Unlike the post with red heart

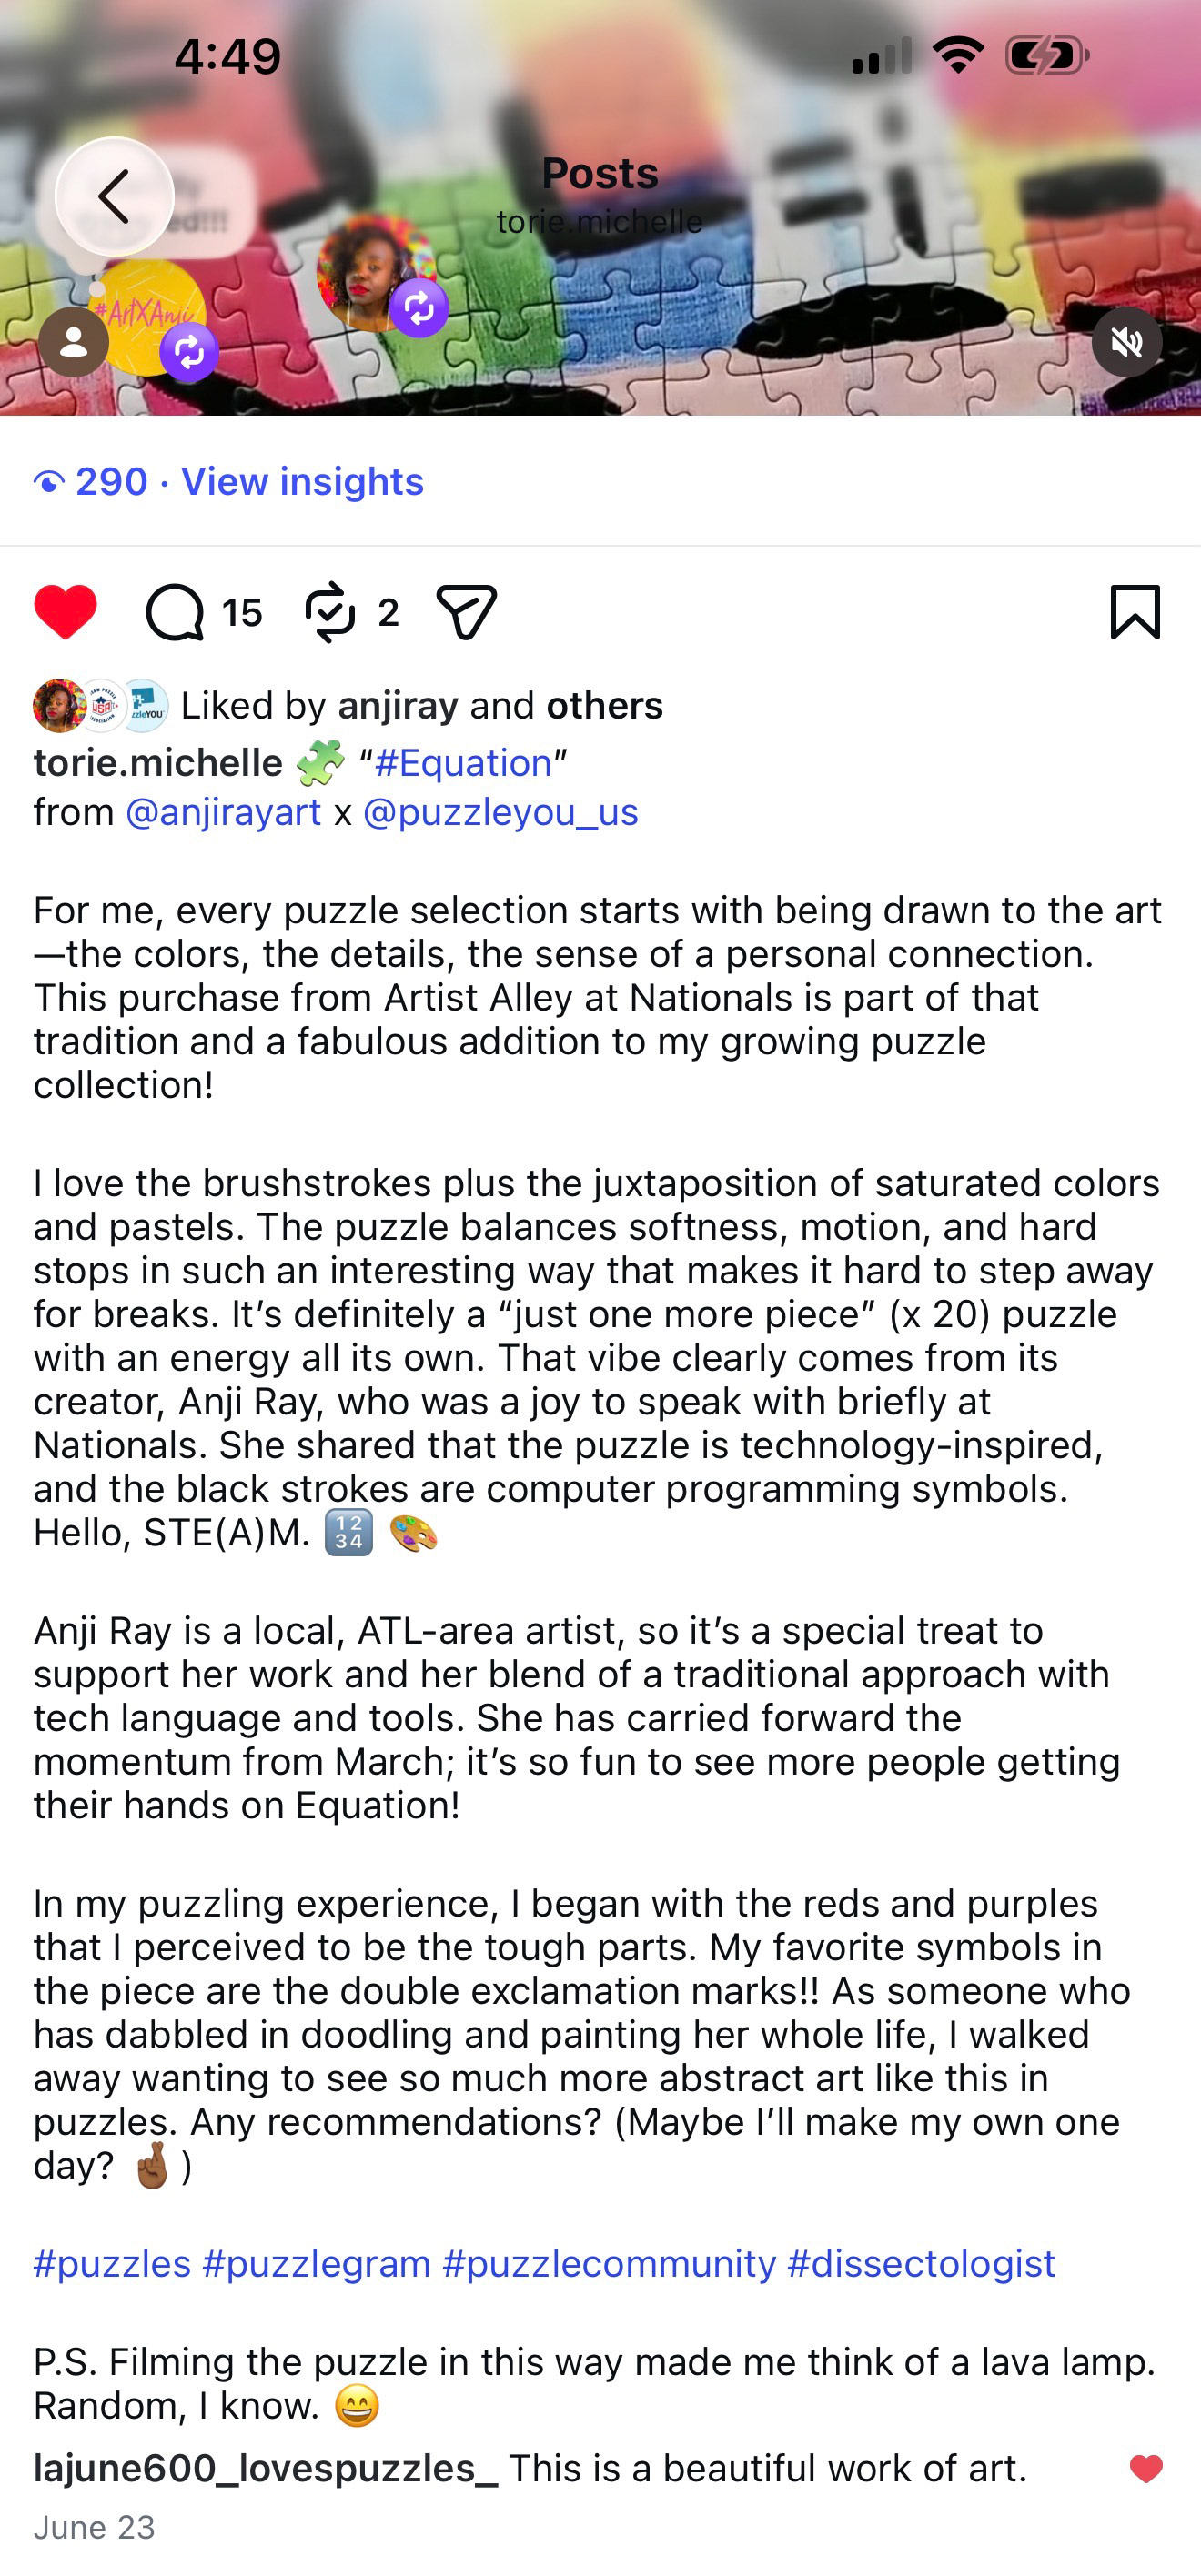pyautogui.click(x=66, y=612)
